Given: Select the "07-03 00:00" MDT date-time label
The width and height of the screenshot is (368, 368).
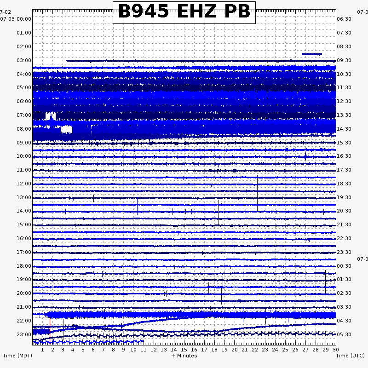Looking at the screenshot, I should (x=16, y=19).
